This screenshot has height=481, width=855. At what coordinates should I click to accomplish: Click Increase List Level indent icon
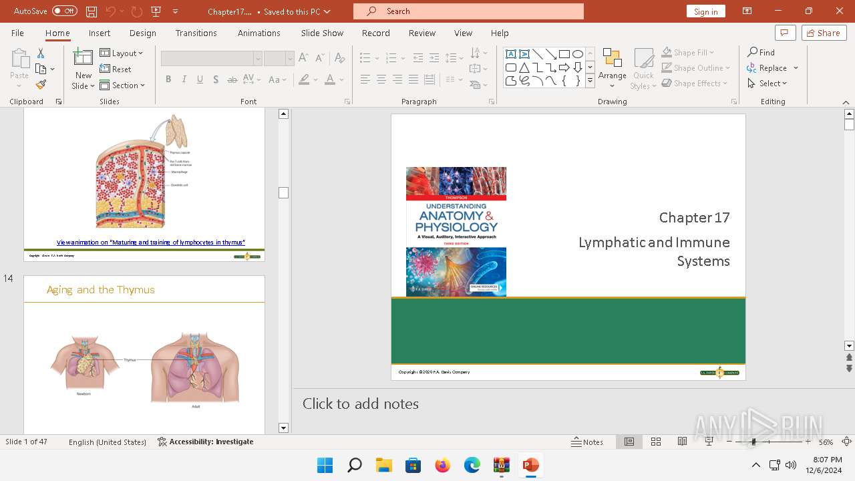click(x=434, y=58)
